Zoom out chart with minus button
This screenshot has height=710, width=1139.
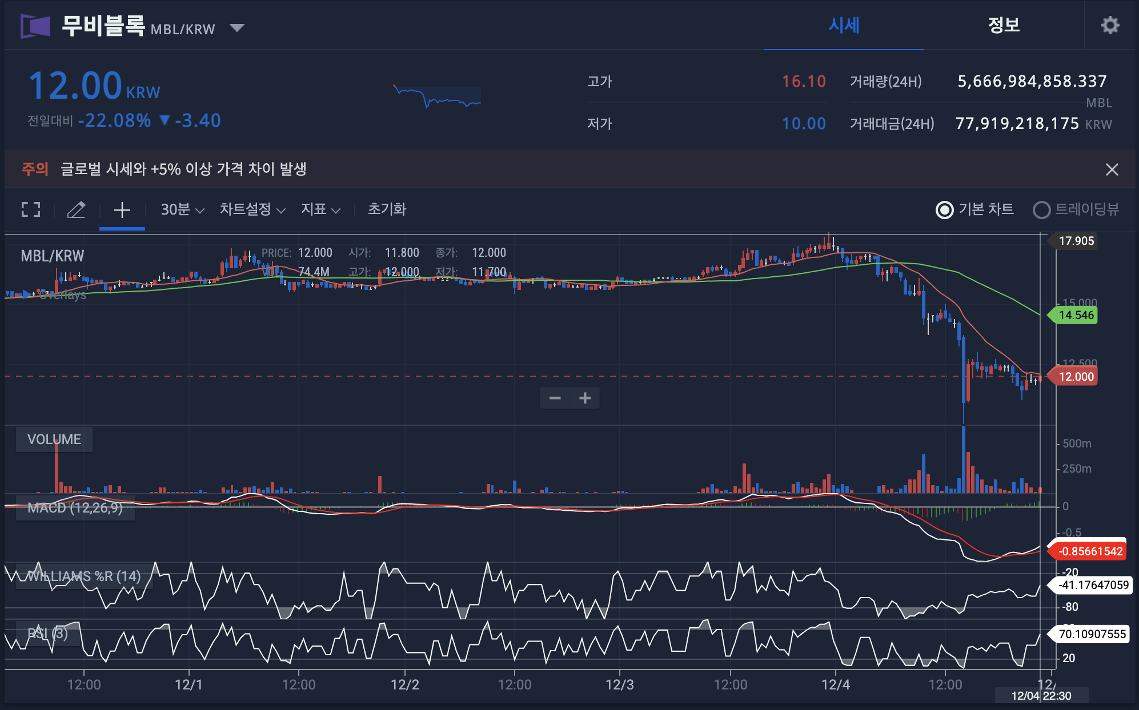tap(555, 398)
